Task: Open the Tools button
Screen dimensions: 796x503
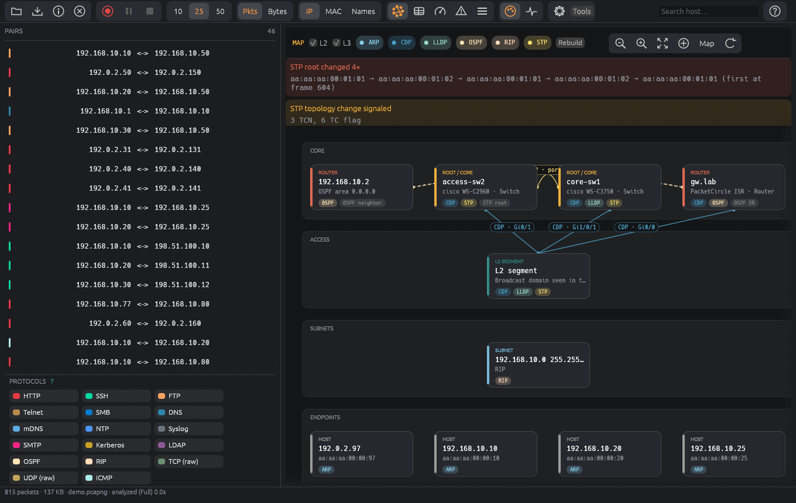Action: click(582, 11)
